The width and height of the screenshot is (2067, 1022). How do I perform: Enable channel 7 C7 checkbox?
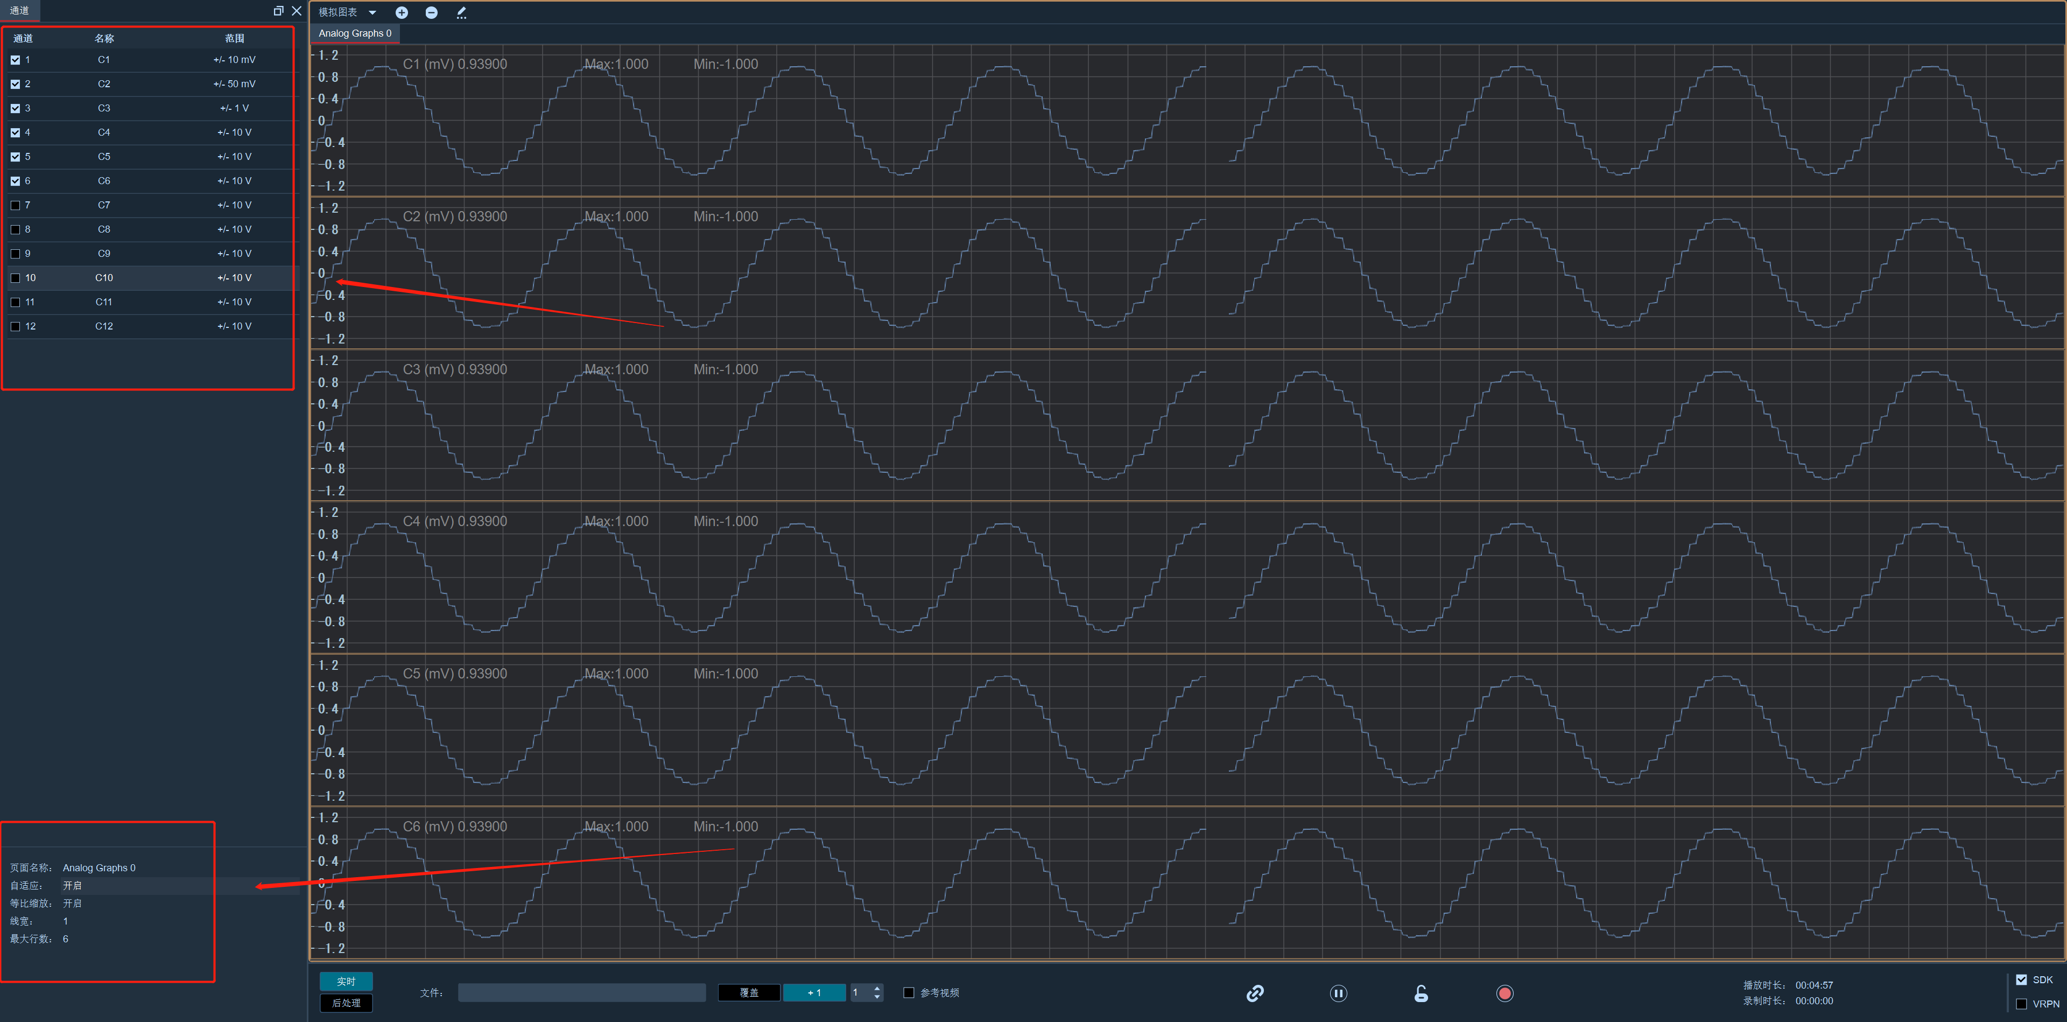pos(15,205)
